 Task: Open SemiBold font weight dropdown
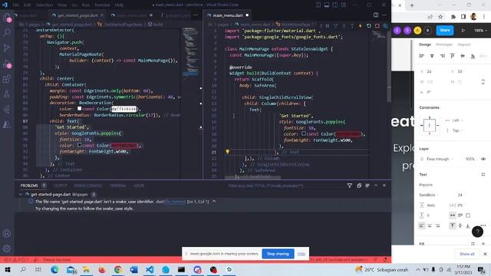point(429,195)
